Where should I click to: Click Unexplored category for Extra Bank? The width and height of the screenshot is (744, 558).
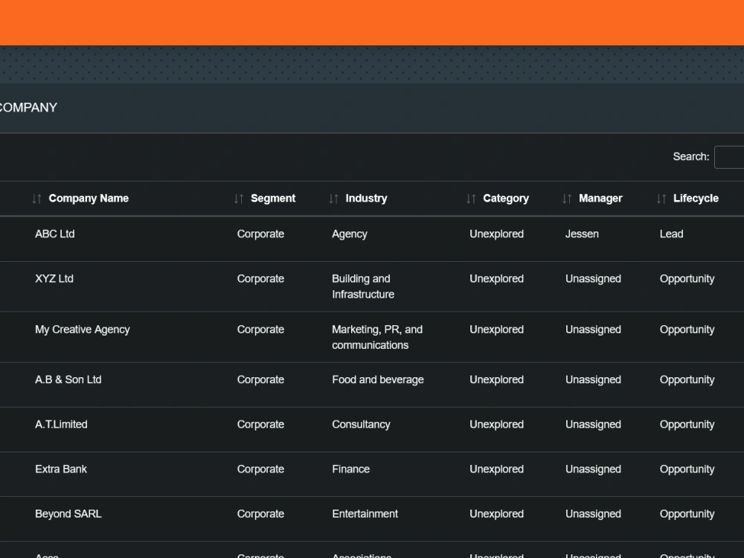coord(496,469)
